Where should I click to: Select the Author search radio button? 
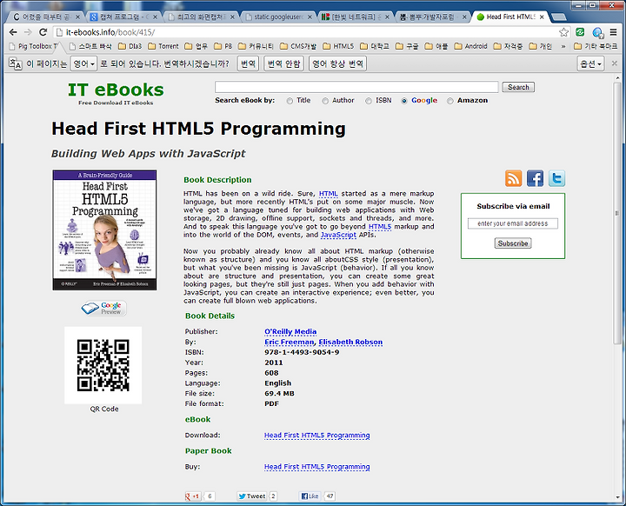(325, 101)
